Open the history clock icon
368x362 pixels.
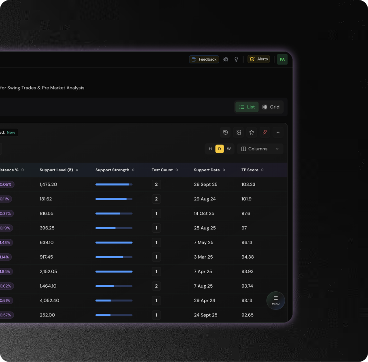pyautogui.click(x=226, y=133)
